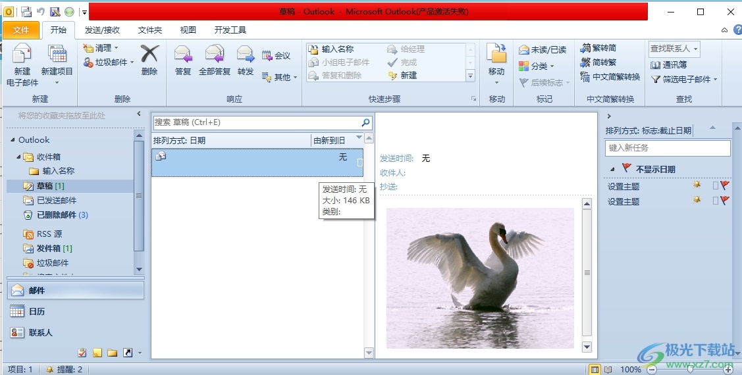Open the Find a Contact (查找联系人) box
Viewport: 742px width, 375px height.
(674, 49)
